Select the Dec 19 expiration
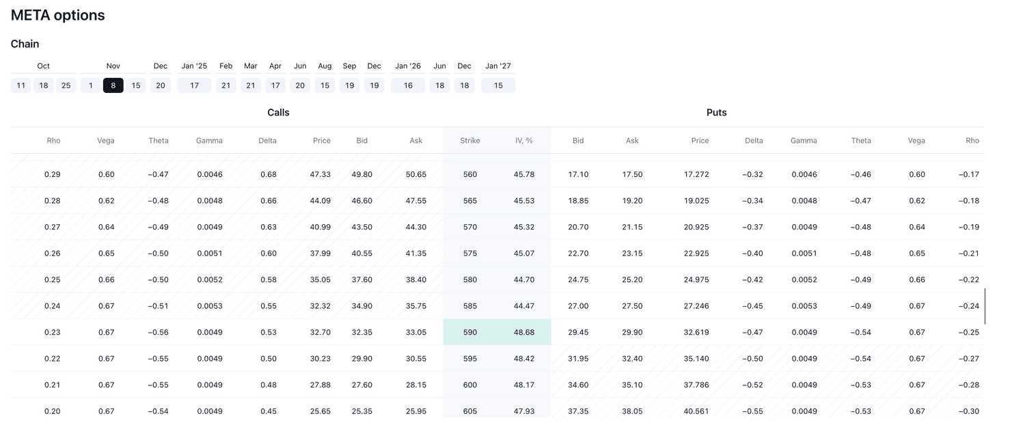 pos(374,85)
